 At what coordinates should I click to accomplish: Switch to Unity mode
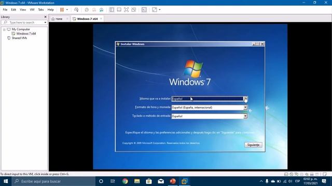pos(134,10)
